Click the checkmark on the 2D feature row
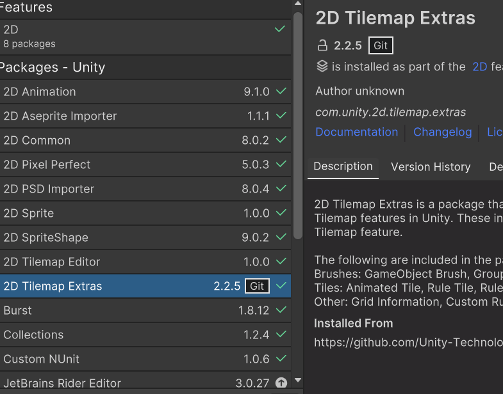The height and width of the screenshot is (394, 503). pos(280,29)
